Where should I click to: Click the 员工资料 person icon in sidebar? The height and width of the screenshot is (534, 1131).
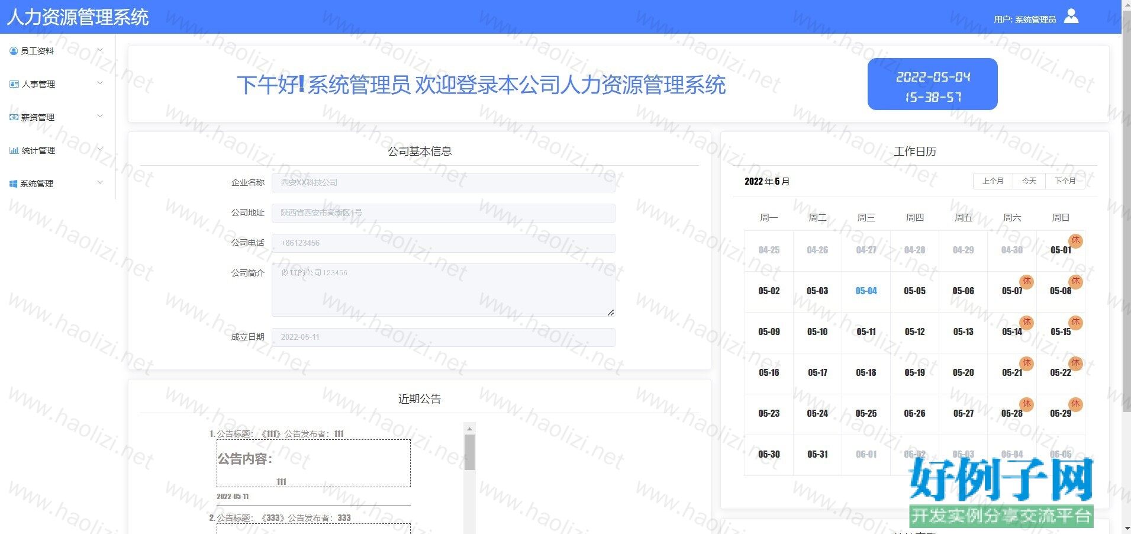(14, 51)
